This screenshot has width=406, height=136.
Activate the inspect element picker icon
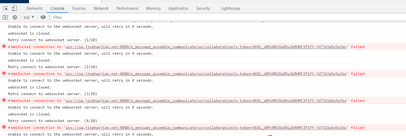tap(6, 8)
